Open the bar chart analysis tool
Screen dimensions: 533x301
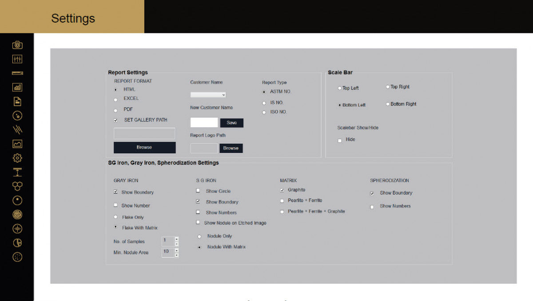coord(17,87)
